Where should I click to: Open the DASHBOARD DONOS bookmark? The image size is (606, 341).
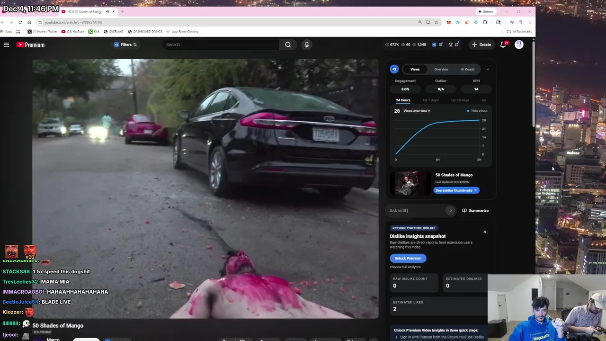145,32
